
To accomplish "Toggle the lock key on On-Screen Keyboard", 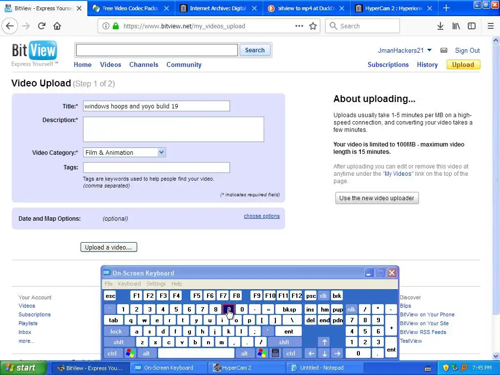I will (x=116, y=332).
